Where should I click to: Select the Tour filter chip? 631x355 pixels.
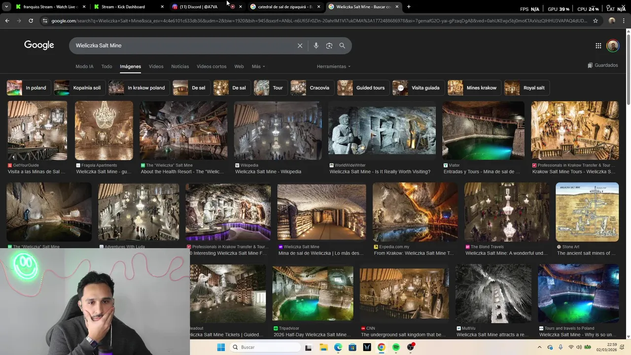click(x=270, y=88)
